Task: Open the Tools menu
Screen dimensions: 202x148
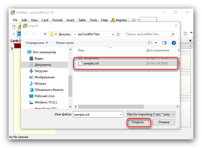Action: [93, 20]
